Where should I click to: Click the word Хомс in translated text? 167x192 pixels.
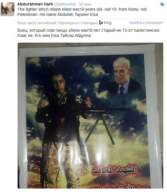coord(21,36)
